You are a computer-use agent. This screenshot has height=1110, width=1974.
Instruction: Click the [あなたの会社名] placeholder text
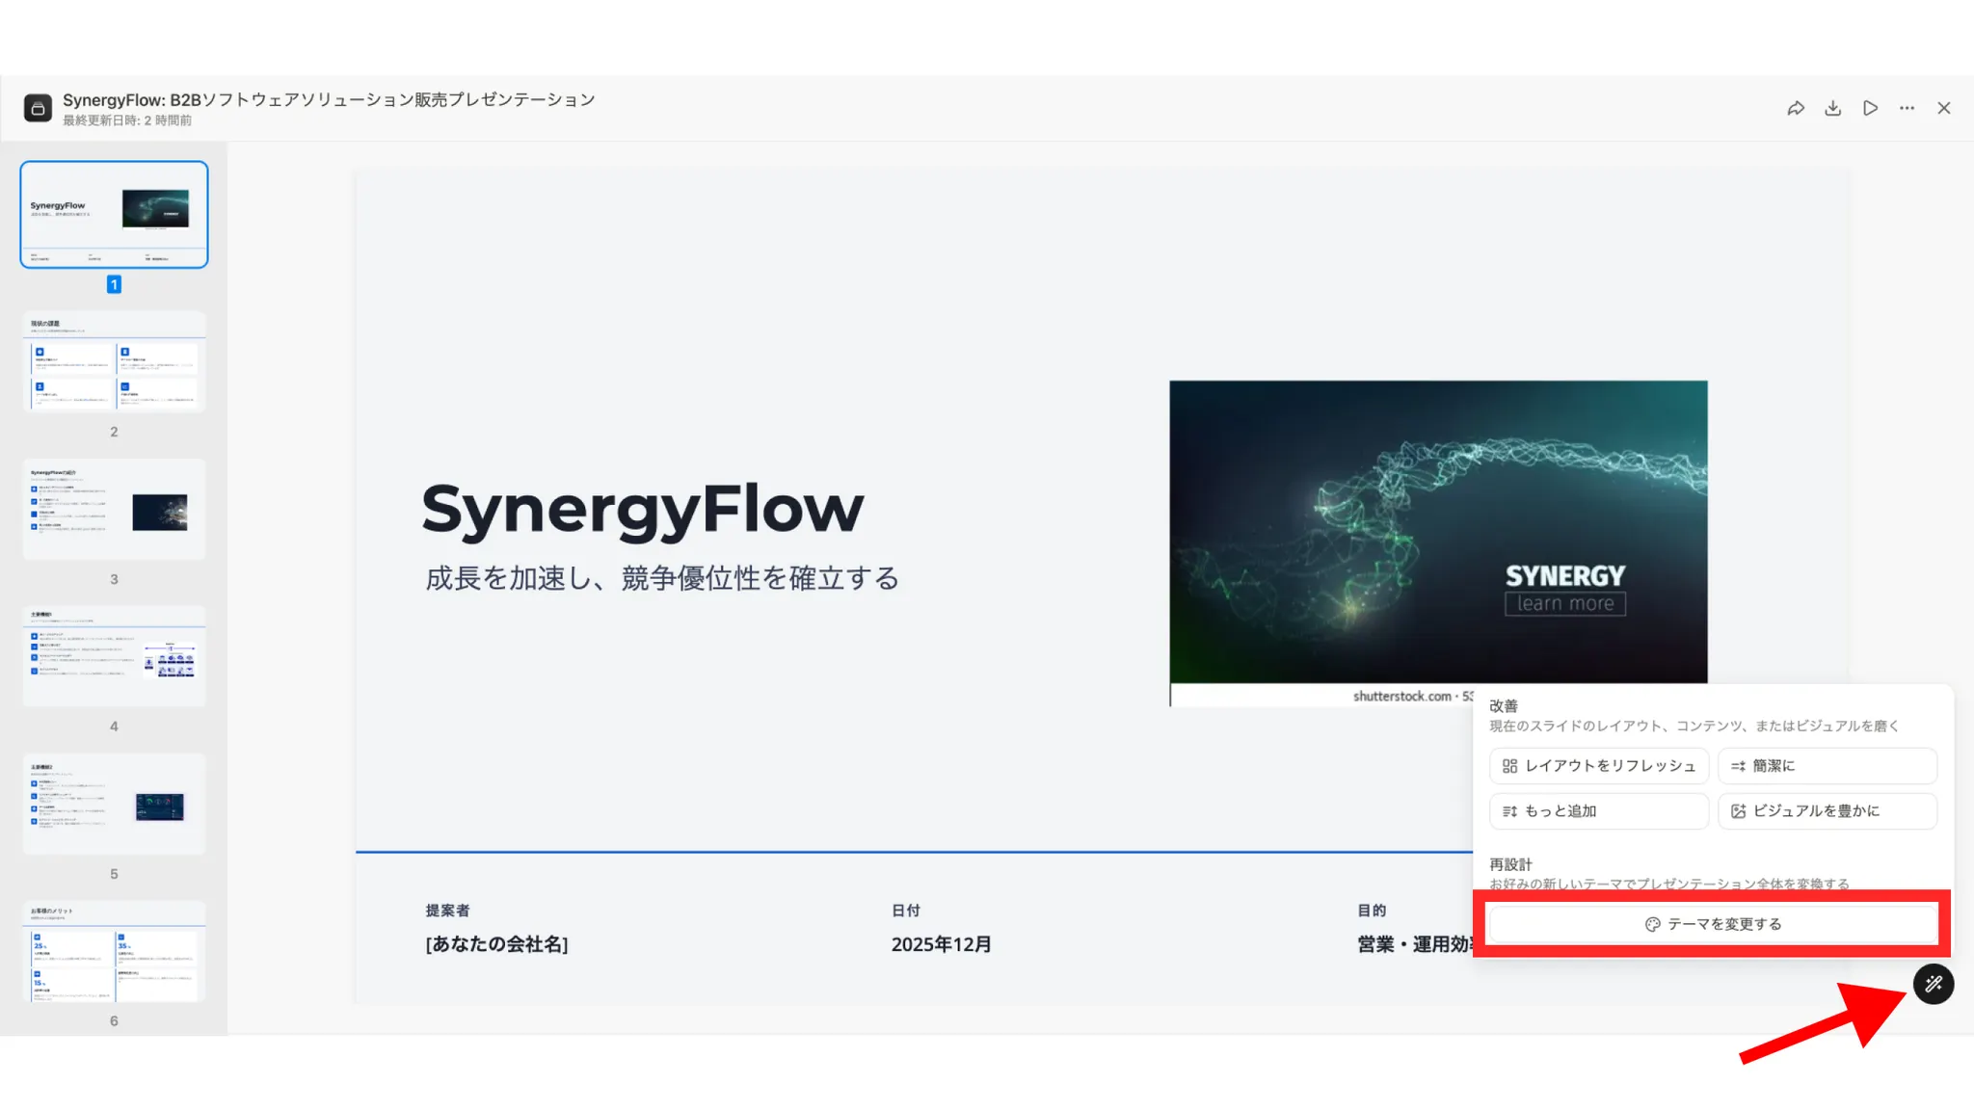coord(496,944)
